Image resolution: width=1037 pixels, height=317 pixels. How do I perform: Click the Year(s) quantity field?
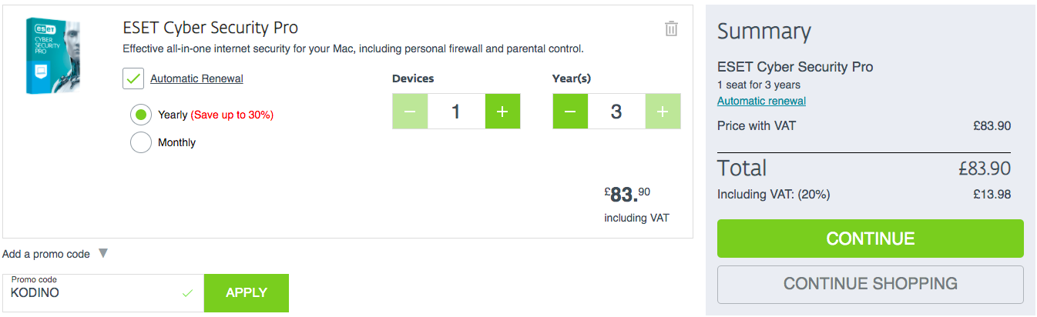coord(616,112)
